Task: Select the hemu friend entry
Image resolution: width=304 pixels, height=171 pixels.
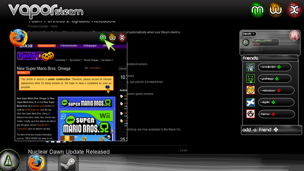Action: click(276, 114)
